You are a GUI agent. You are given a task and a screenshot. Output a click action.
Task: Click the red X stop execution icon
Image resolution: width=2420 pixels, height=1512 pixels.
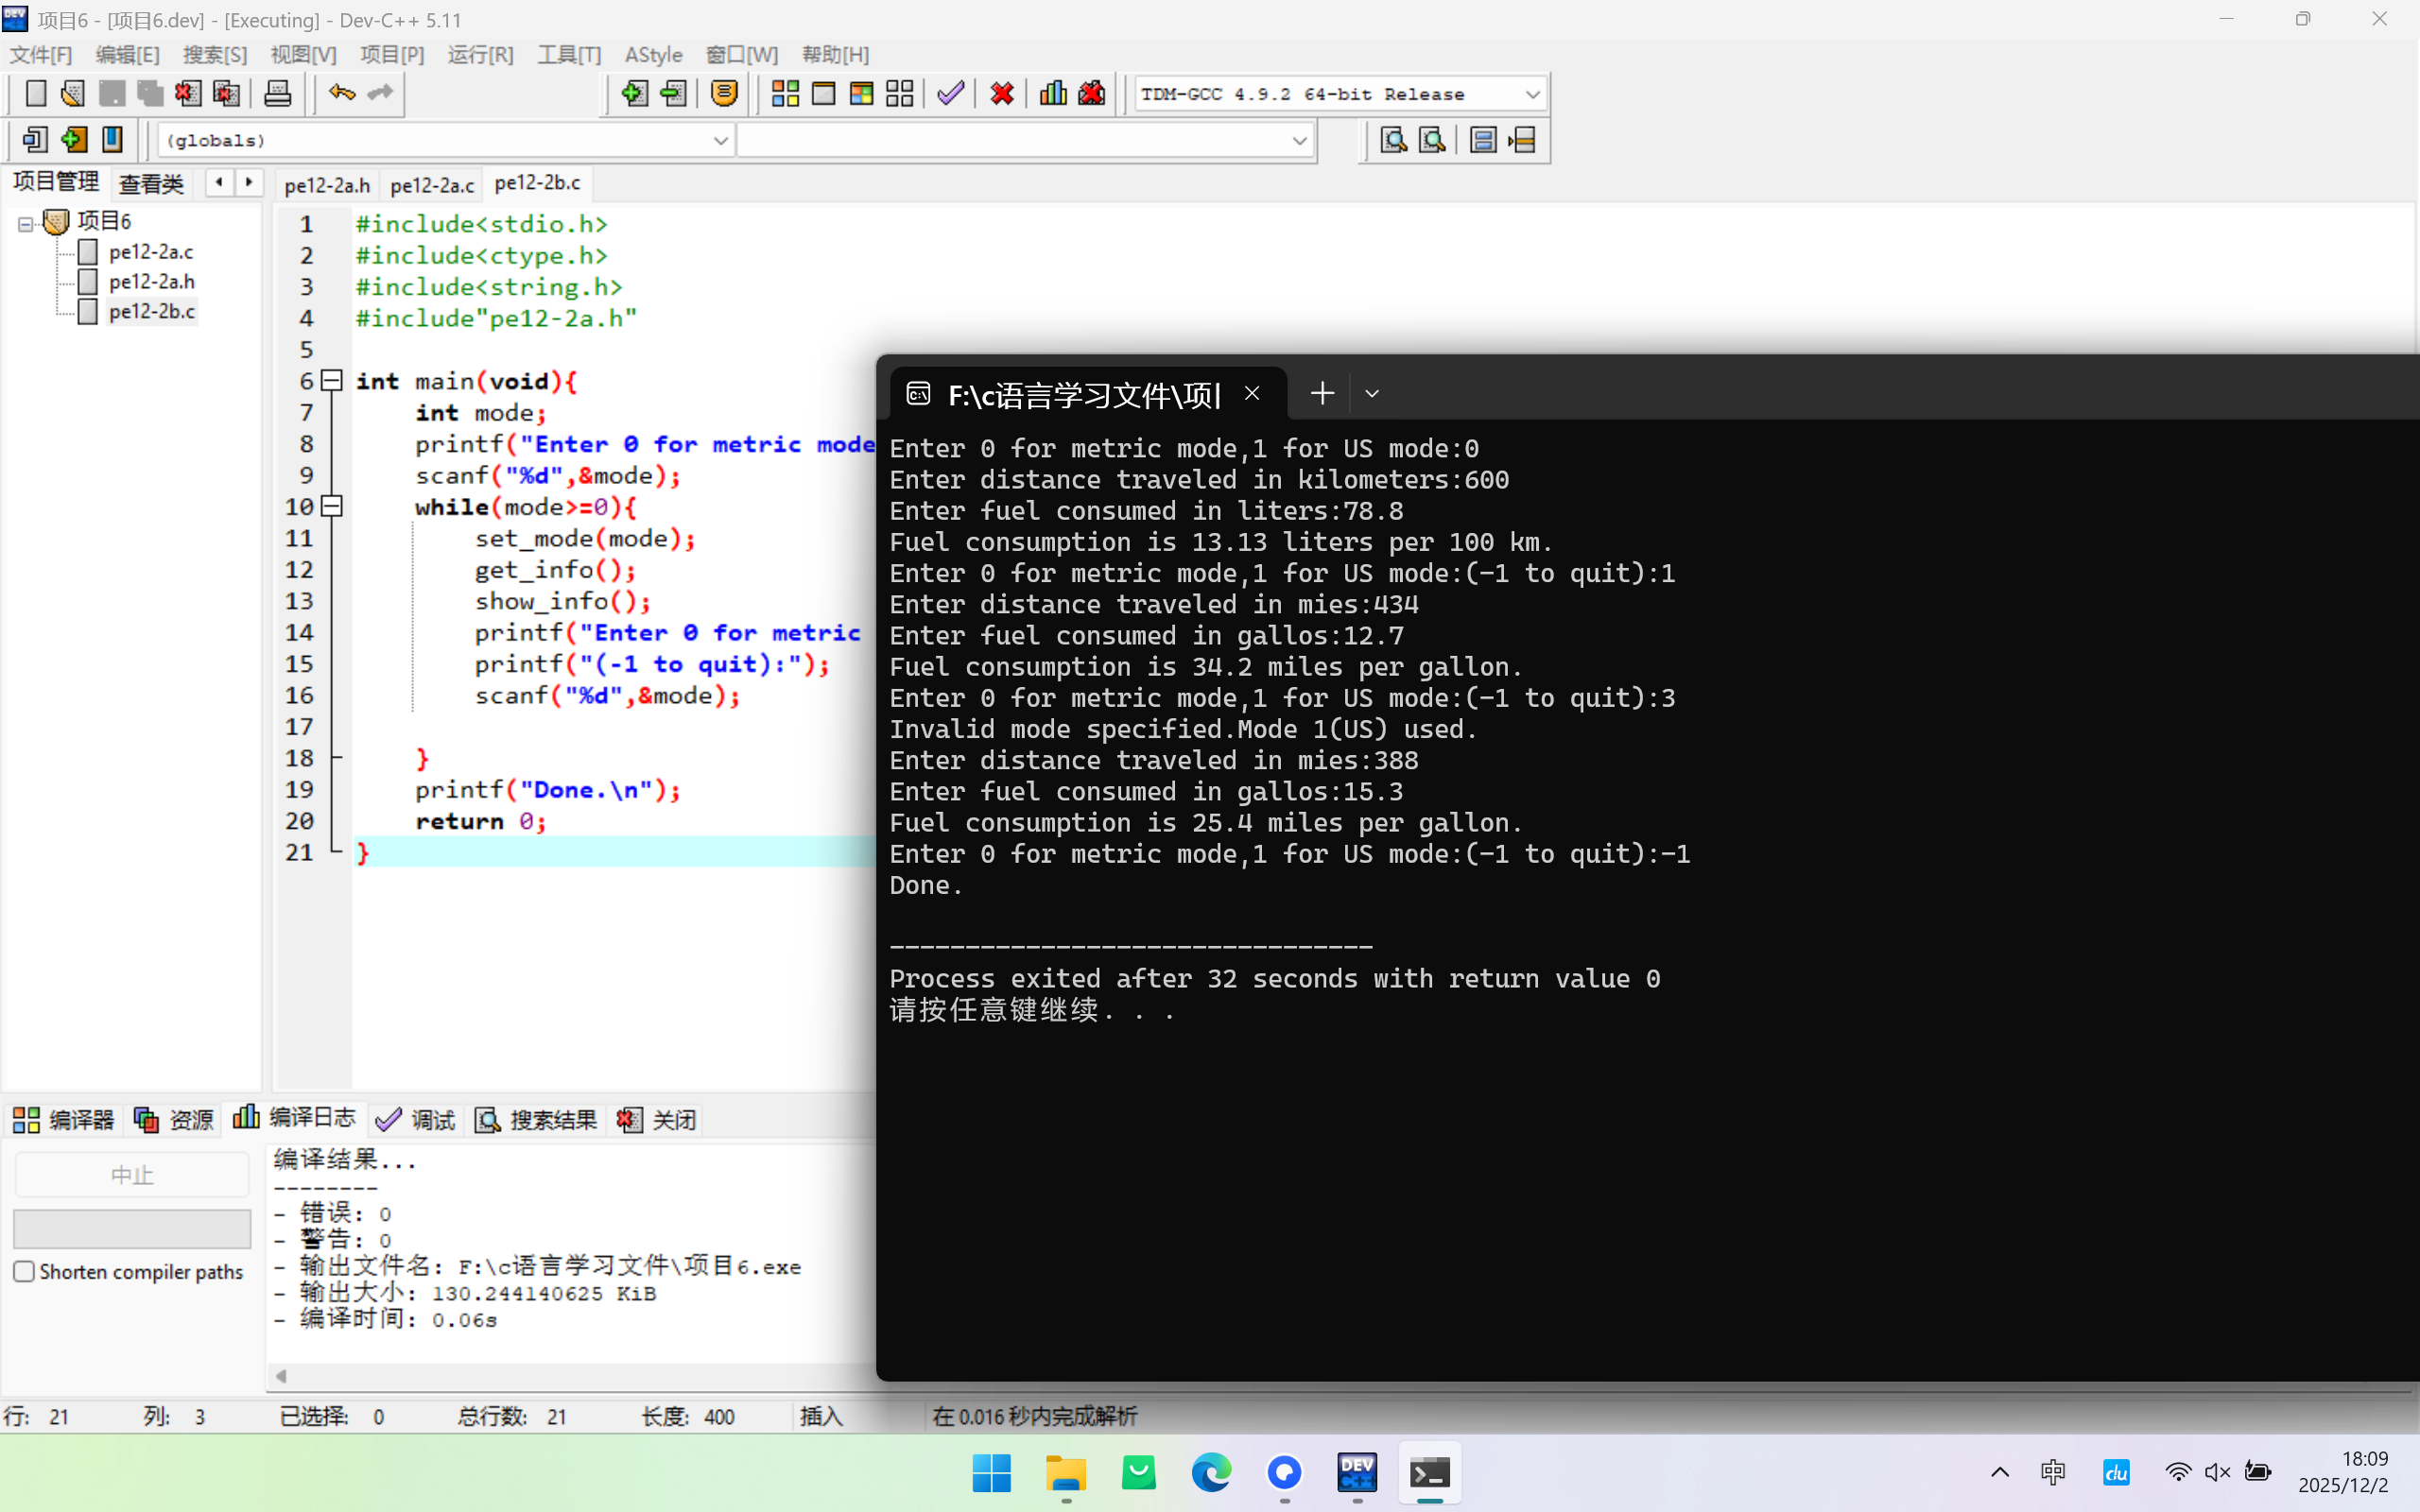pos(1001,94)
